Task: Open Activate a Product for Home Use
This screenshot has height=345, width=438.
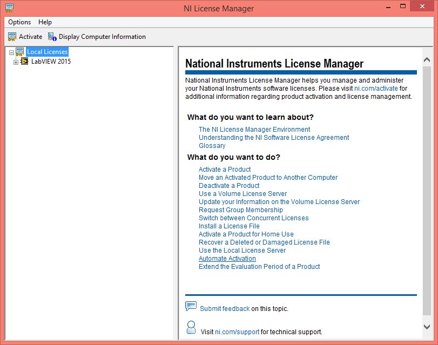Action: coord(246,234)
